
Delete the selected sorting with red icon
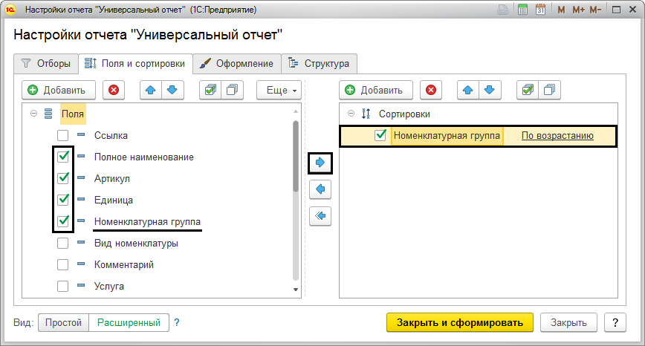(x=430, y=90)
